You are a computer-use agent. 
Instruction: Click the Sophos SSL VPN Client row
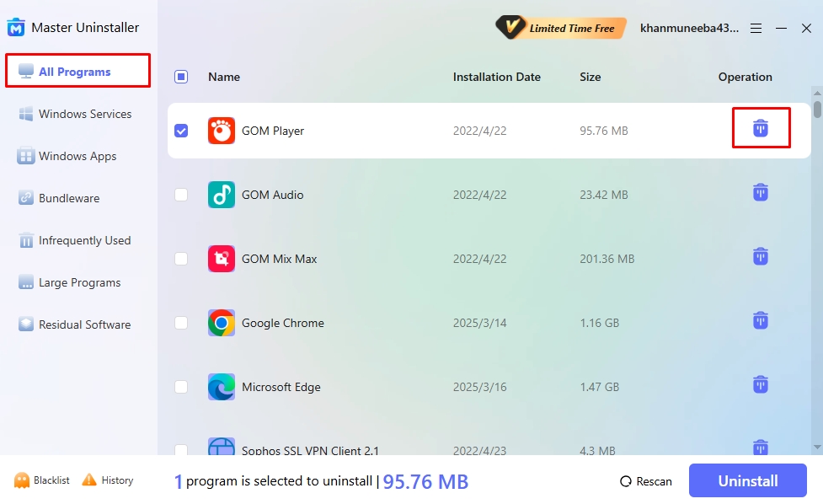pyautogui.click(x=489, y=448)
